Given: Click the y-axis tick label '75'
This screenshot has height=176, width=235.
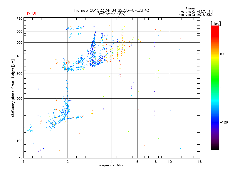Looking at the screenshot, I should 21,157.
